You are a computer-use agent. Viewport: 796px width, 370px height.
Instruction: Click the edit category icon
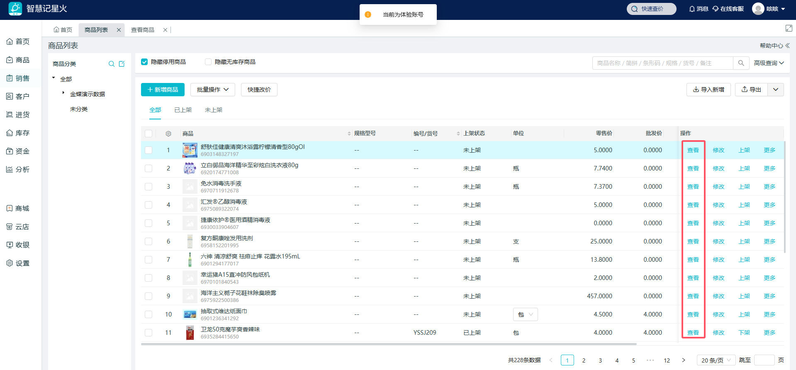click(x=122, y=64)
